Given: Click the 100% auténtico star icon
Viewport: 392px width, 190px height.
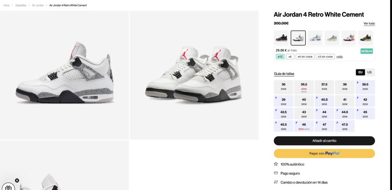Looking at the screenshot, I should click(x=276, y=164).
